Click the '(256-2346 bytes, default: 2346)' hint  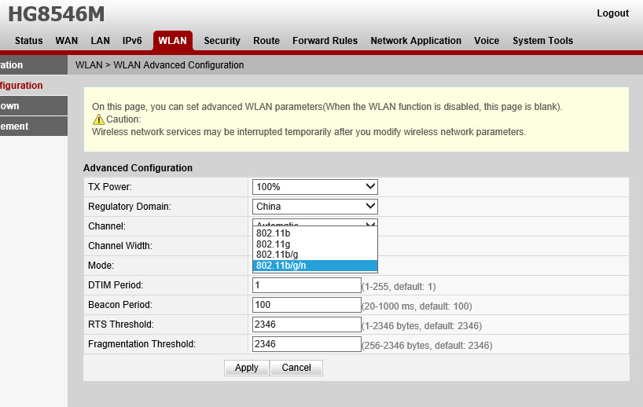[427, 346]
